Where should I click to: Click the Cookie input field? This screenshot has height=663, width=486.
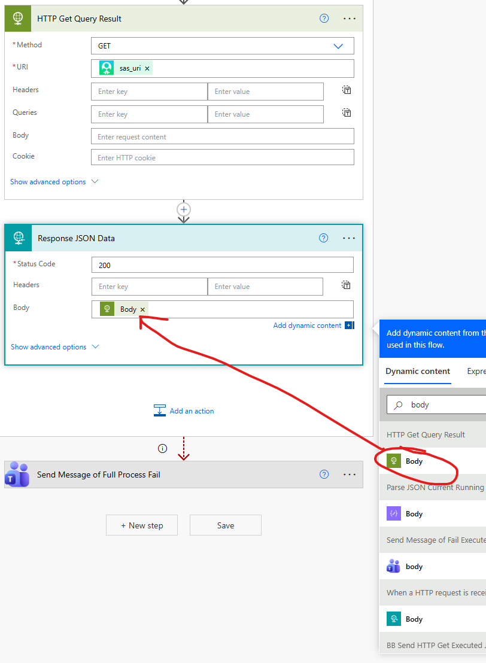(x=223, y=157)
